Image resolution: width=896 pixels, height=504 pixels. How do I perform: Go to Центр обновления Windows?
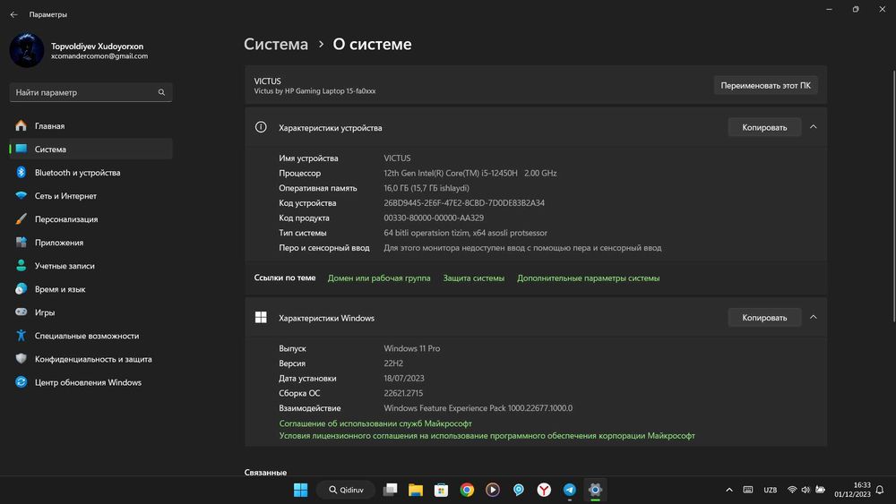click(90, 382)
